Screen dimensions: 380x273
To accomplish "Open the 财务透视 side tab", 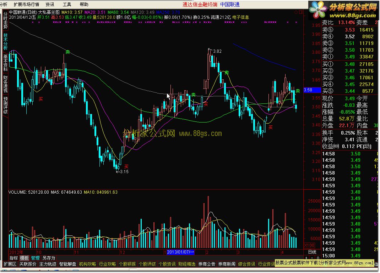I will click(5, 84).
